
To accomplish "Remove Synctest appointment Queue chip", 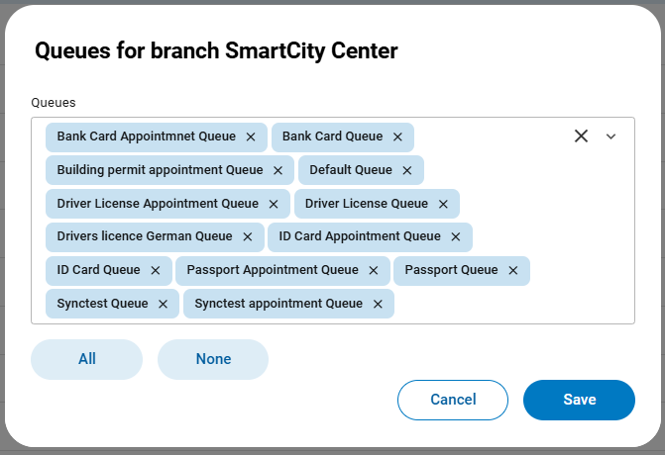I will [x=378, y=304].
